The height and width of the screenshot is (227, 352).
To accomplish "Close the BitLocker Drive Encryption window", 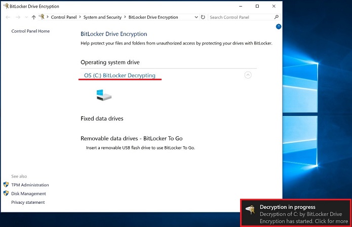I will (x=274, y=6).
